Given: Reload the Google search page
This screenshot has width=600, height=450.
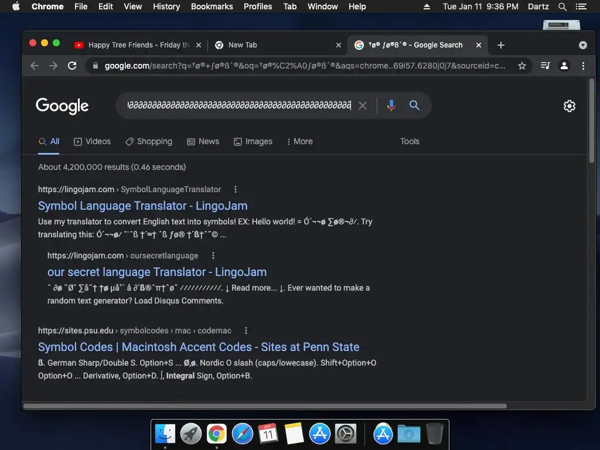Looking at the screenshot, I should pyautogui.click(x=72, y=66).
